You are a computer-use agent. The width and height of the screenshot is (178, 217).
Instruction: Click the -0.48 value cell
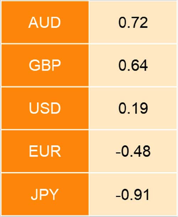[133, 151]
